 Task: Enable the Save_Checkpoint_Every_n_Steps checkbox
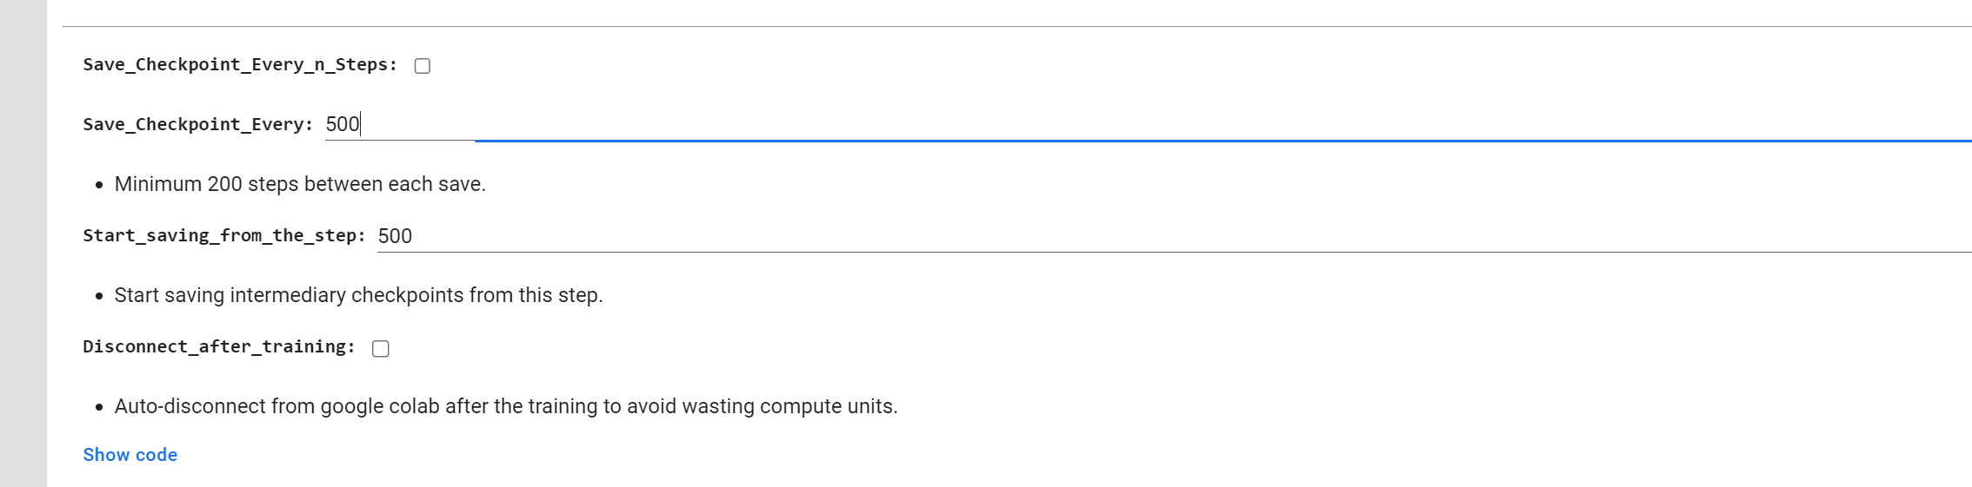coord(423,66)
